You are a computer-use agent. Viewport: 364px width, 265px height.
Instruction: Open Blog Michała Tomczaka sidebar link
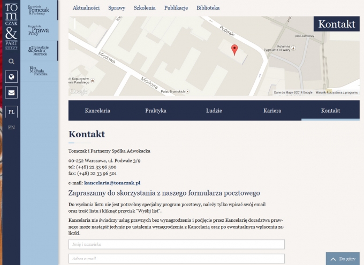point(39,71)
